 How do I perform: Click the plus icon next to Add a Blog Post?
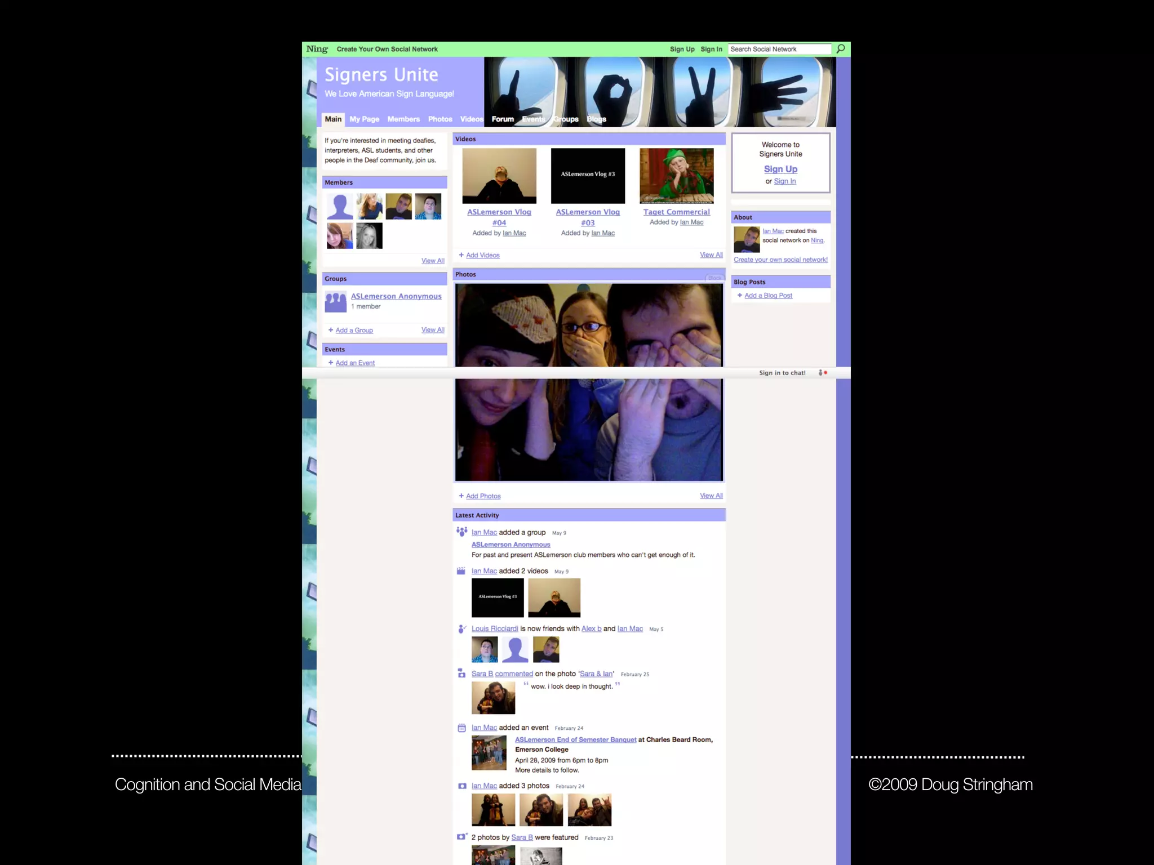740,295
